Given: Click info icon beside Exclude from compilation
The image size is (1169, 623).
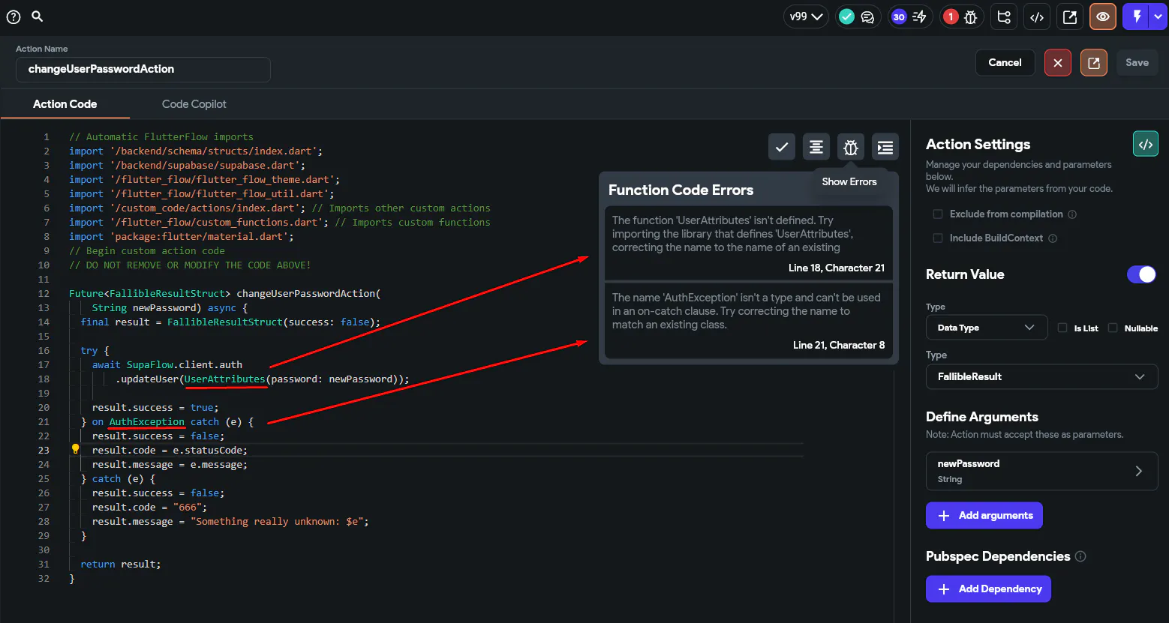Looking at the screenshot, I should tap(1072, 214).
